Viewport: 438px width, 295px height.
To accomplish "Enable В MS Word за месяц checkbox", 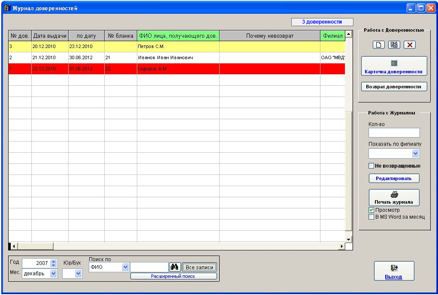I will (x=371, y=217).
